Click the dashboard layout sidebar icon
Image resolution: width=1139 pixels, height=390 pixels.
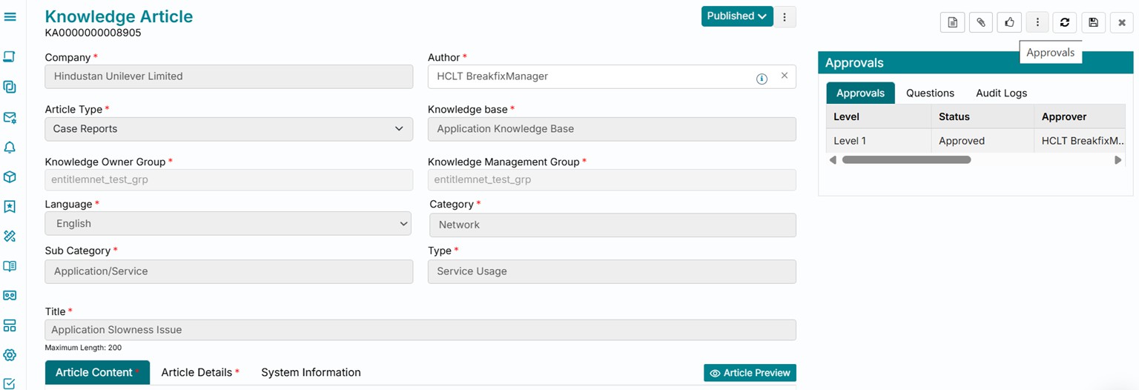pyautogui.click(x=10, y=325)
